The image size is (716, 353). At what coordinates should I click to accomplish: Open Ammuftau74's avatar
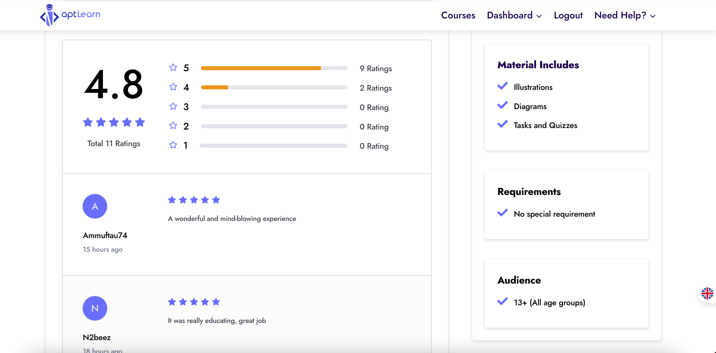94,206
